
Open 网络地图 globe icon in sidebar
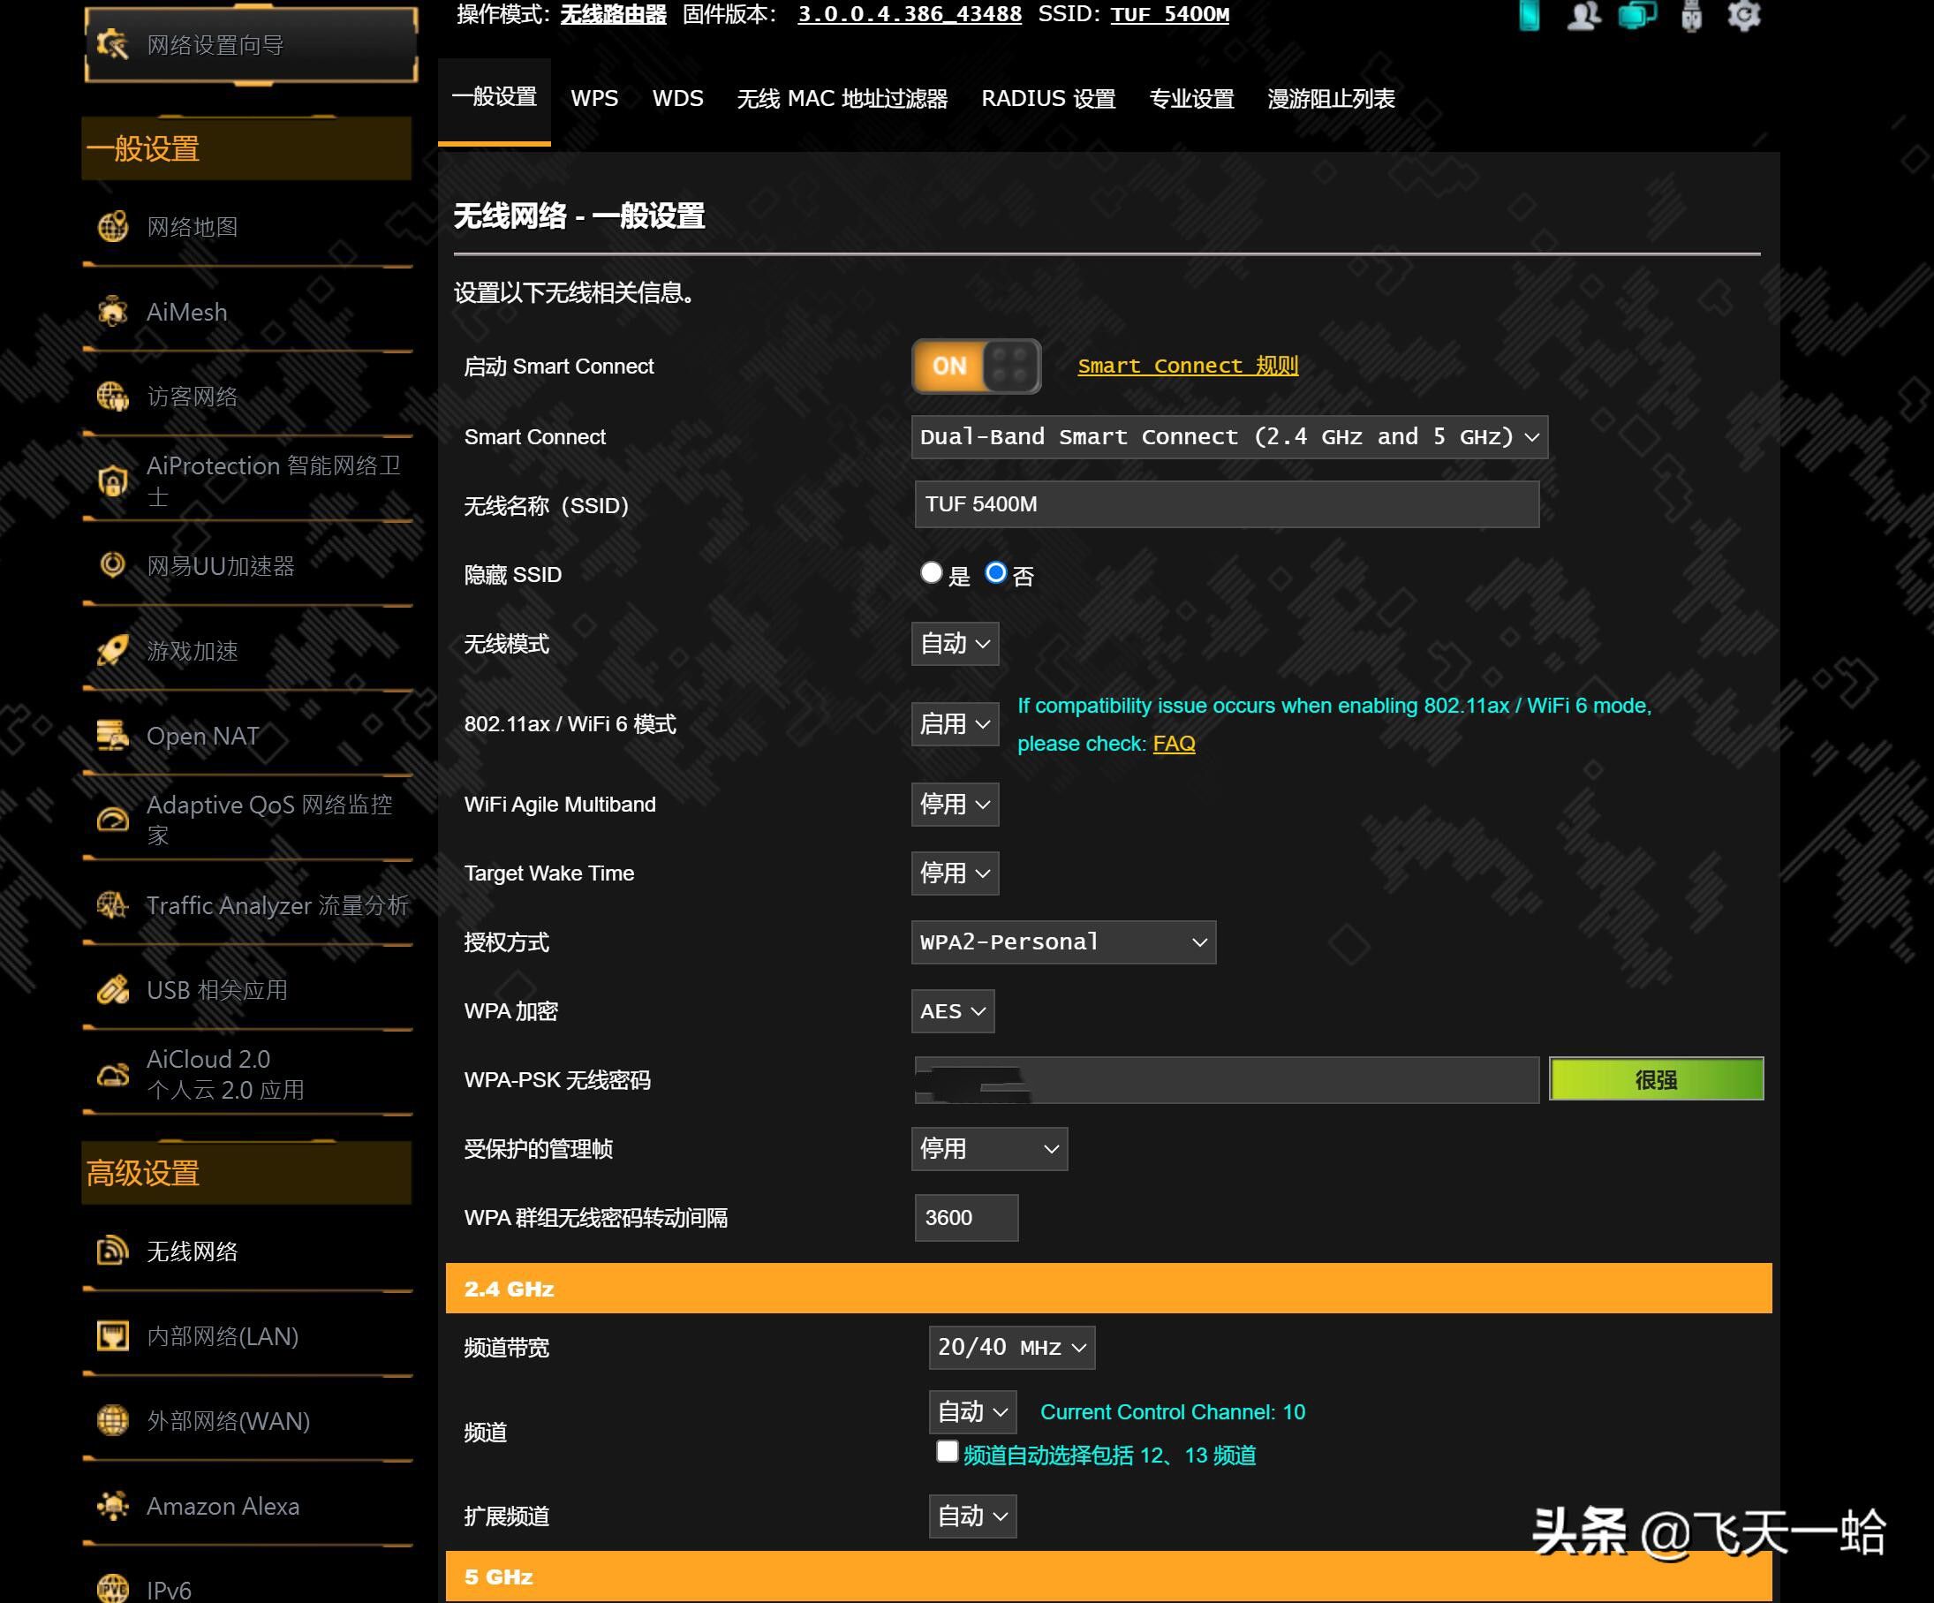112,227
